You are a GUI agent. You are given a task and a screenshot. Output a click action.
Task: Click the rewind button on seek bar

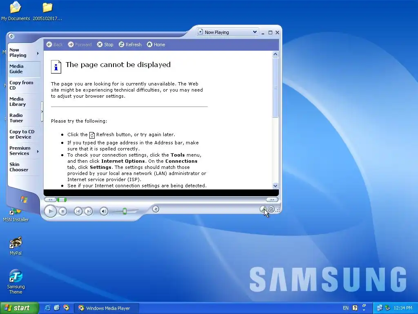pyautogui.click(x=50, y=200)
